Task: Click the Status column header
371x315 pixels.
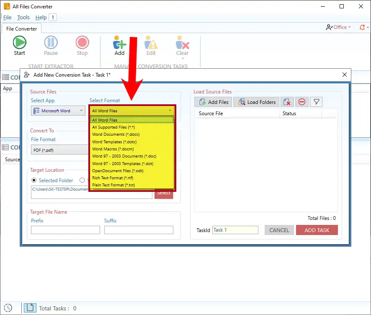Action: [x=301, y=114]
